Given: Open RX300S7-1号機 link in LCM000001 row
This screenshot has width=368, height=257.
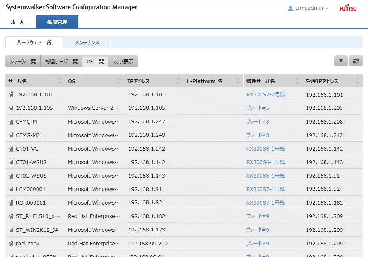Looking at the screenshot, I should point(265,189).
